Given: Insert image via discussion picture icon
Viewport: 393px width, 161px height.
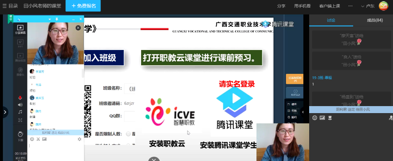Looking at the screenshot, I should [322, 118].
